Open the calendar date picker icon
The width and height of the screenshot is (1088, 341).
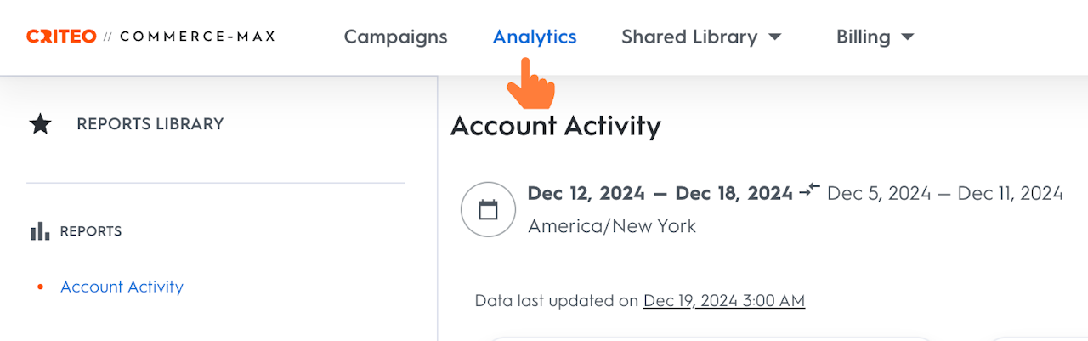[x=488, y=209]
